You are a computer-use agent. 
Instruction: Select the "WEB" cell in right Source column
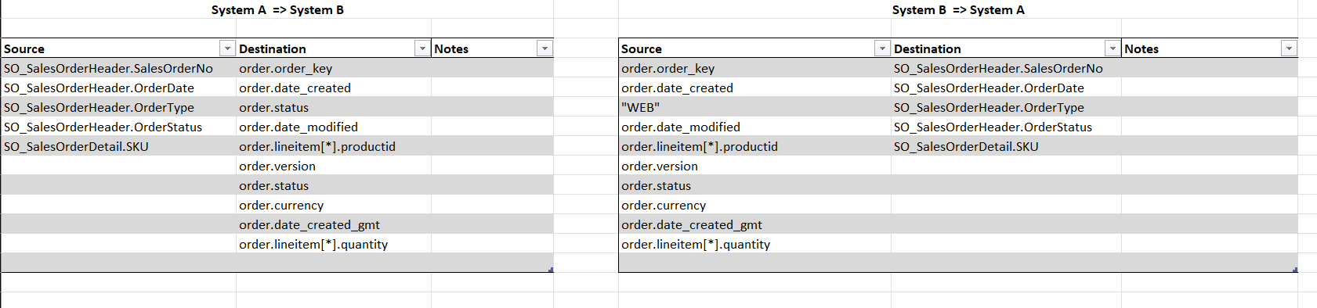(x=754, y=107)
